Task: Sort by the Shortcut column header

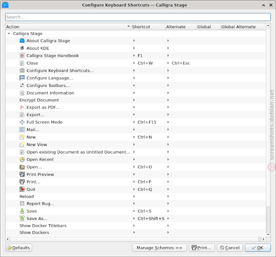Action: click(x=148, y=27)
